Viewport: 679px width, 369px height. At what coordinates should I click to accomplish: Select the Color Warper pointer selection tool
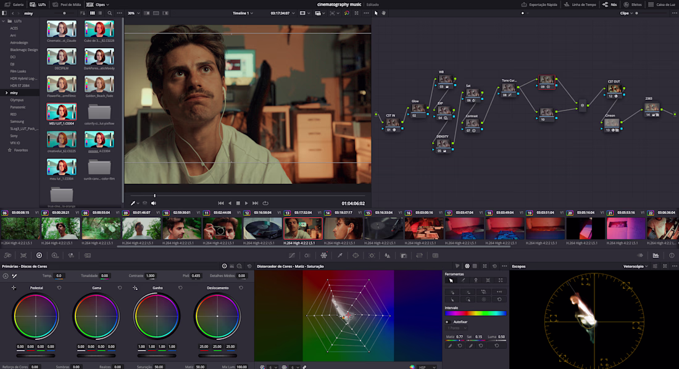point(451,281)
